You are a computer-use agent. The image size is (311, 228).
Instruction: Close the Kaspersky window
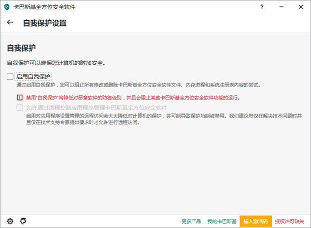pyautogui.click(x=302, y=7)
